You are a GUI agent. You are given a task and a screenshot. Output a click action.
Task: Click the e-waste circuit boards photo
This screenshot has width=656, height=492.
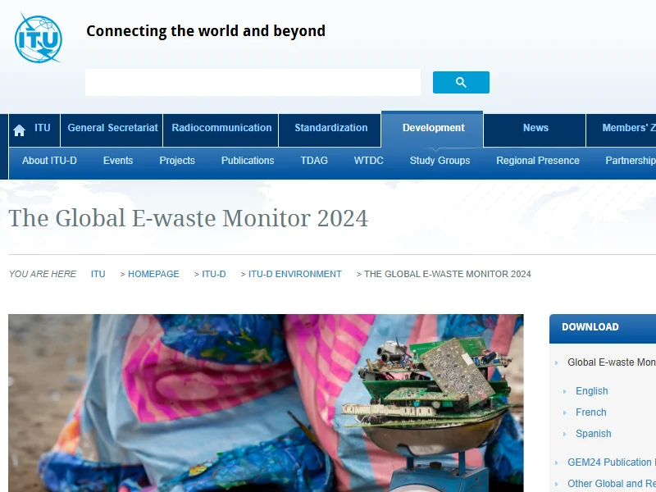coord(266,403)
